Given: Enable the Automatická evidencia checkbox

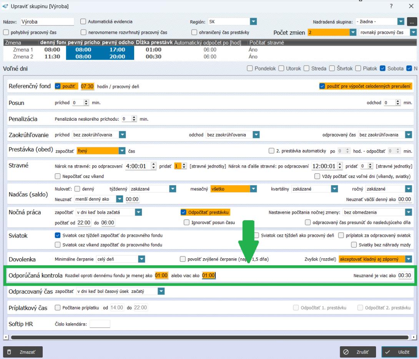Looking at the screenshot, I should 83,22.
